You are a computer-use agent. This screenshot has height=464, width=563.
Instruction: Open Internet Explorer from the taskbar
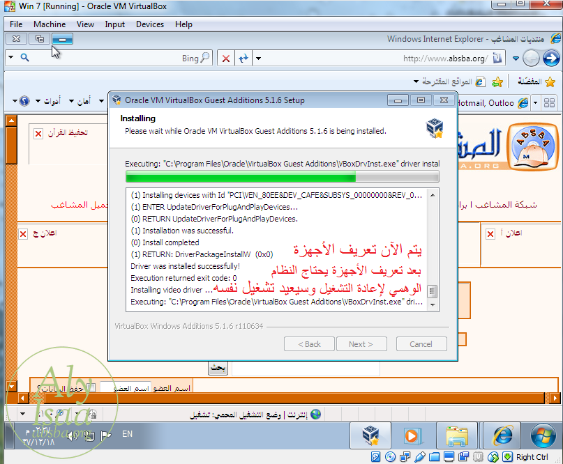[502, 435]
